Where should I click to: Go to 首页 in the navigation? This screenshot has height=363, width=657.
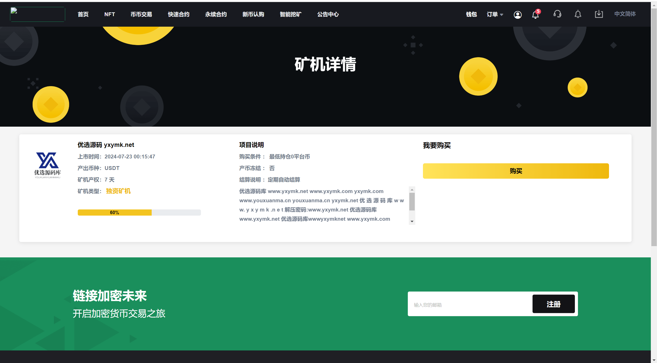(x=83, y=14)
